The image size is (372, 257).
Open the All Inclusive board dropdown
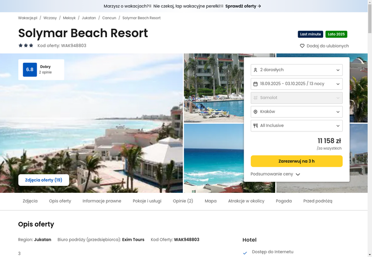pos(297,125)
